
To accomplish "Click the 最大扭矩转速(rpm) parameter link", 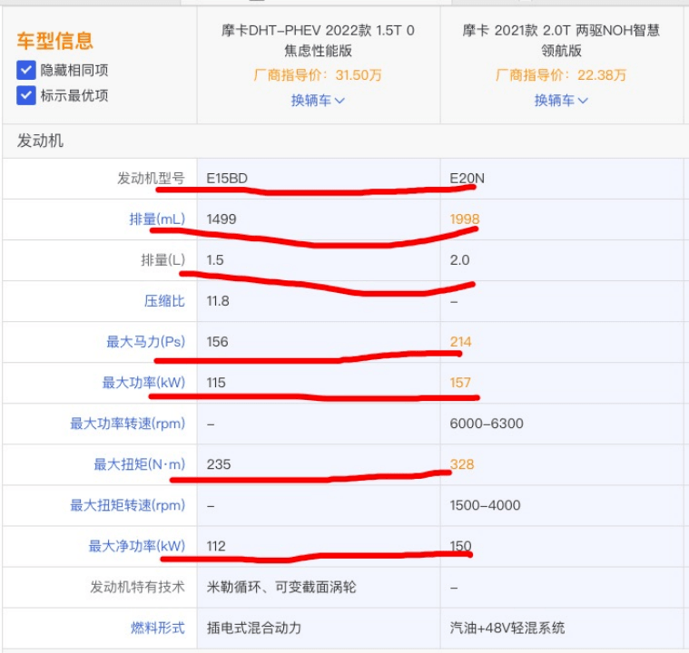I will click(128, 505).
